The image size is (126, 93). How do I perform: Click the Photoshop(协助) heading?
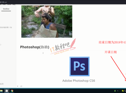pos(35,47)
